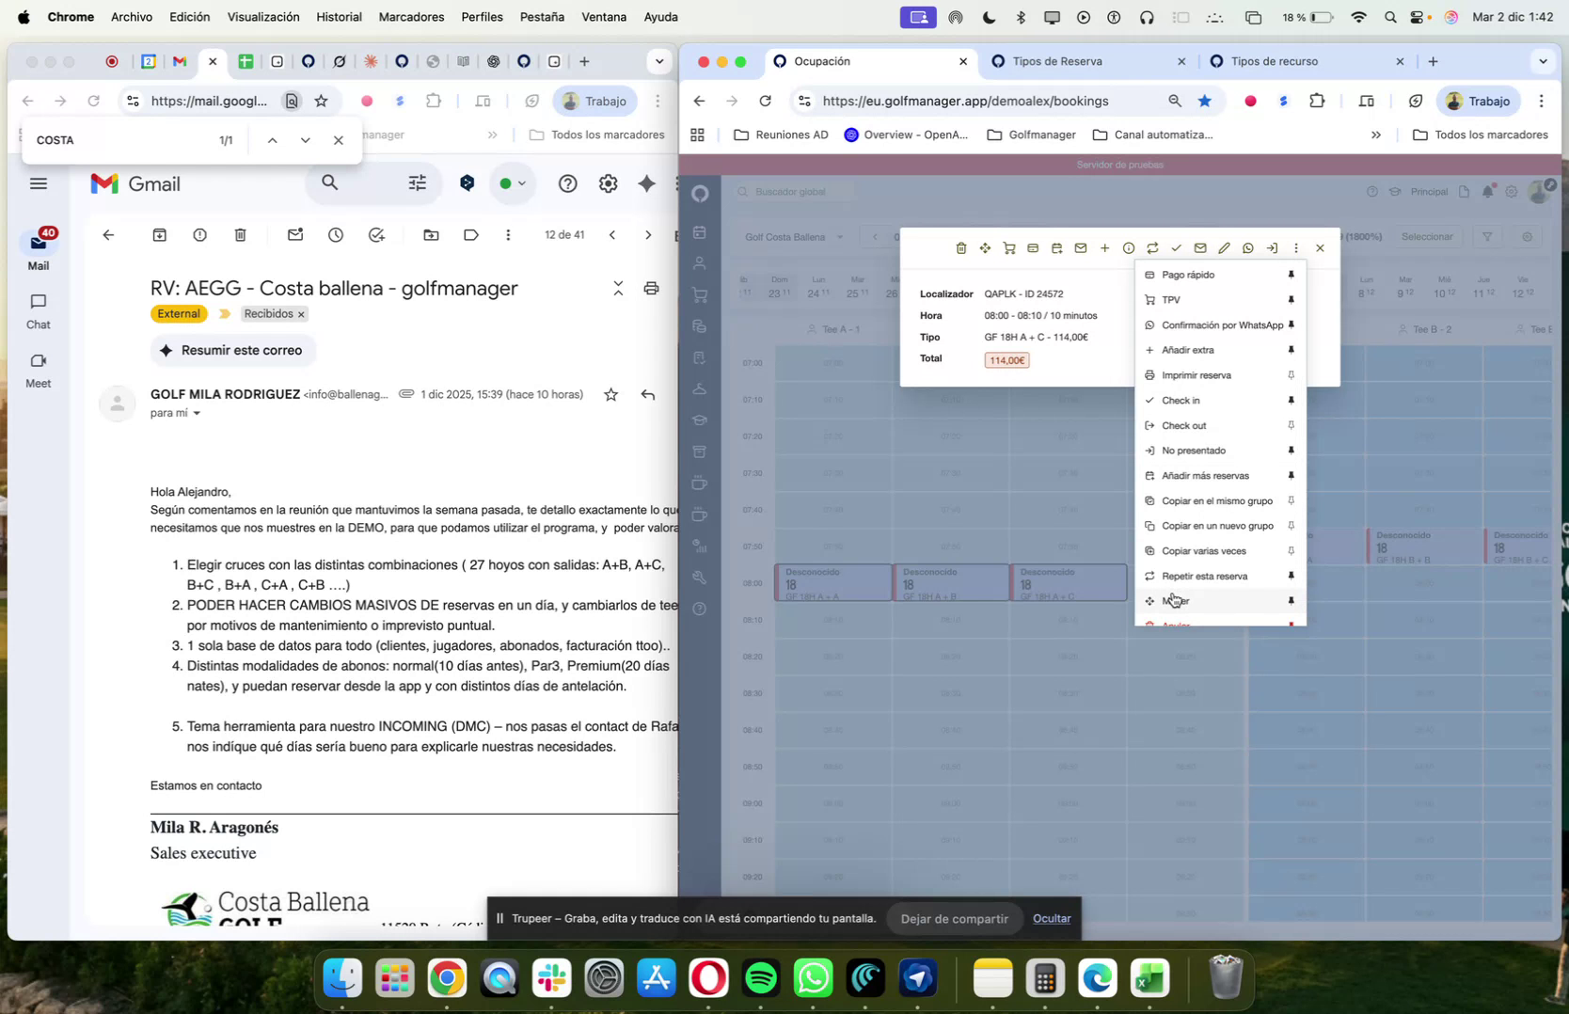Image resolution: width=1569 pixels, height=1014 pixels.
Task: Toggle the pin next to 'Check in'
Action: pos(1291,400)
